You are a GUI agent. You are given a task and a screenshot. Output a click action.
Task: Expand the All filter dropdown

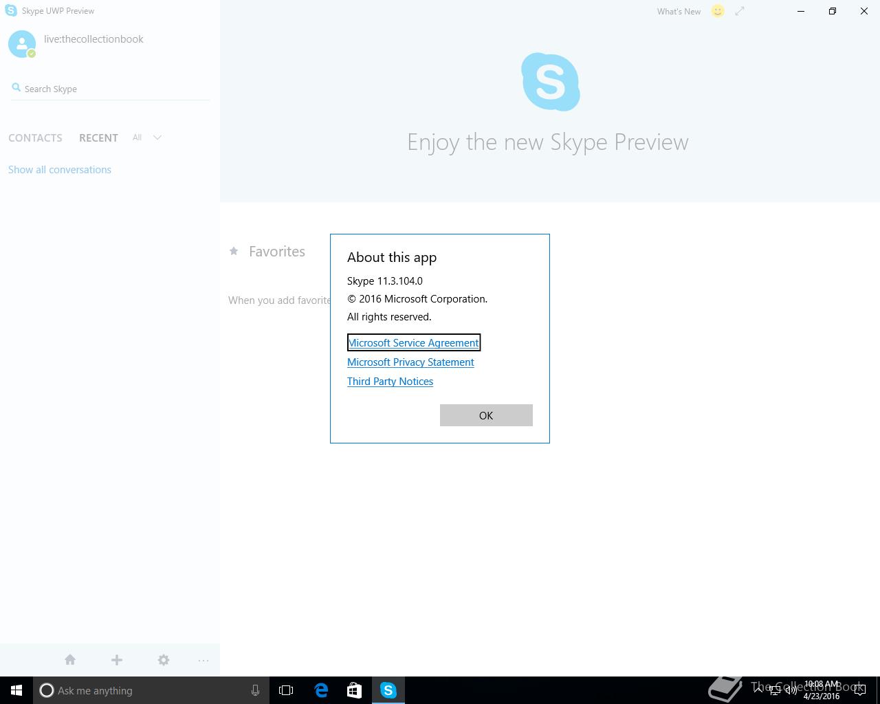147,137
